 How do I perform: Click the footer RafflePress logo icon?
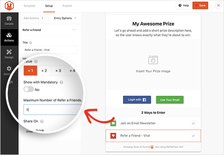[x=152, y=147]
